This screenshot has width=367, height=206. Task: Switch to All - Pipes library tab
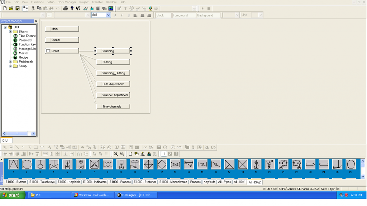(x=224, y=182)
